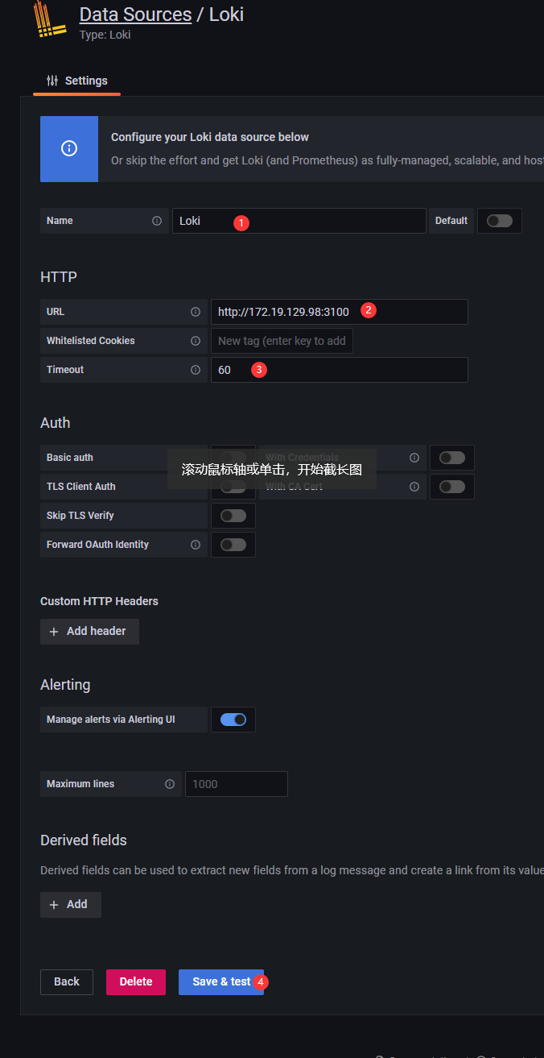Enable Skip TLS Verify switch
Viewport: 544px width, 1058px height.
pos(233,516)
